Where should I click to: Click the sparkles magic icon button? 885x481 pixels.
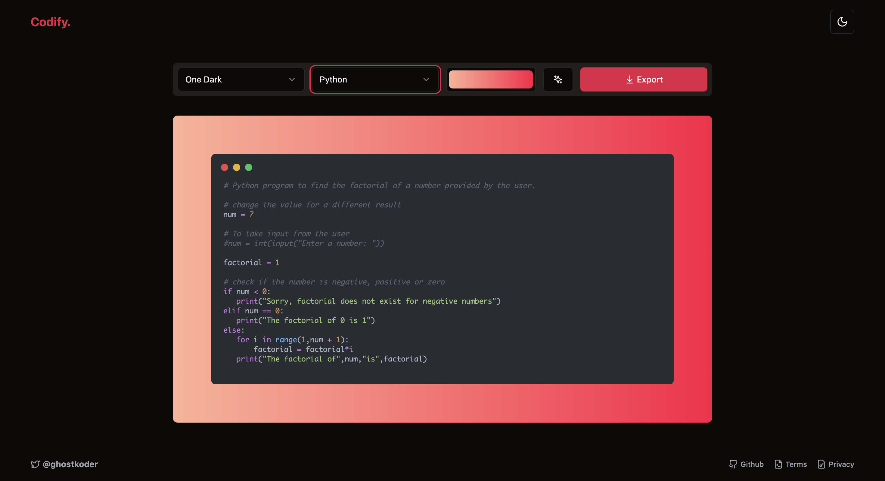point(558,79)
